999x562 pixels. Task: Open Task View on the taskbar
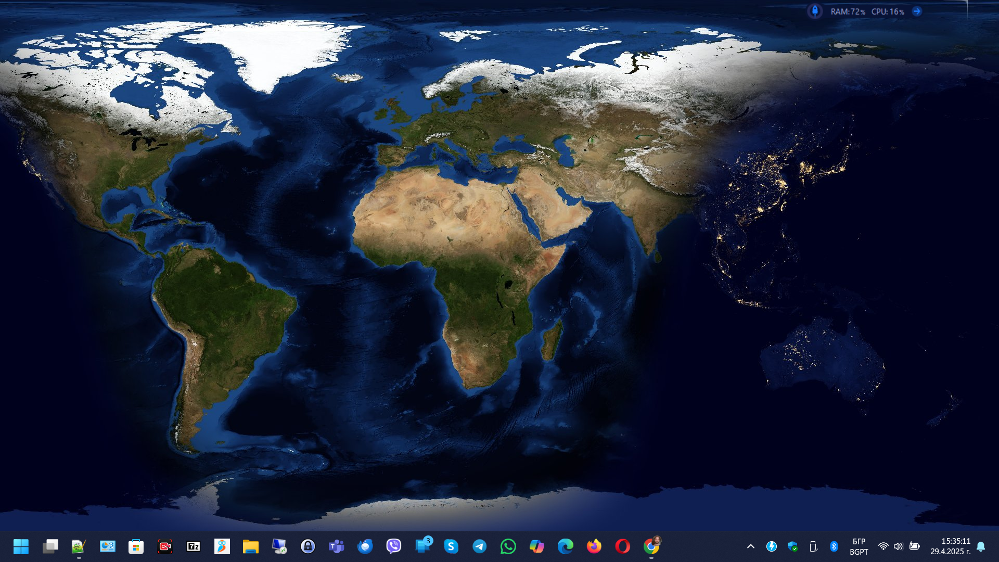click(x=50, y=546)
